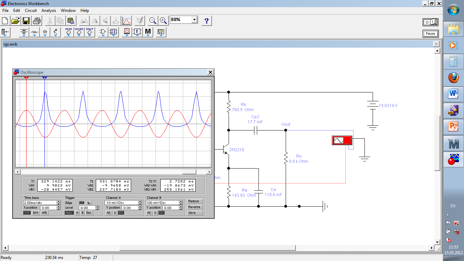This screenshot has width=464, height=261.
Task: Flip component vertically icon
Action: pos(105,21)
